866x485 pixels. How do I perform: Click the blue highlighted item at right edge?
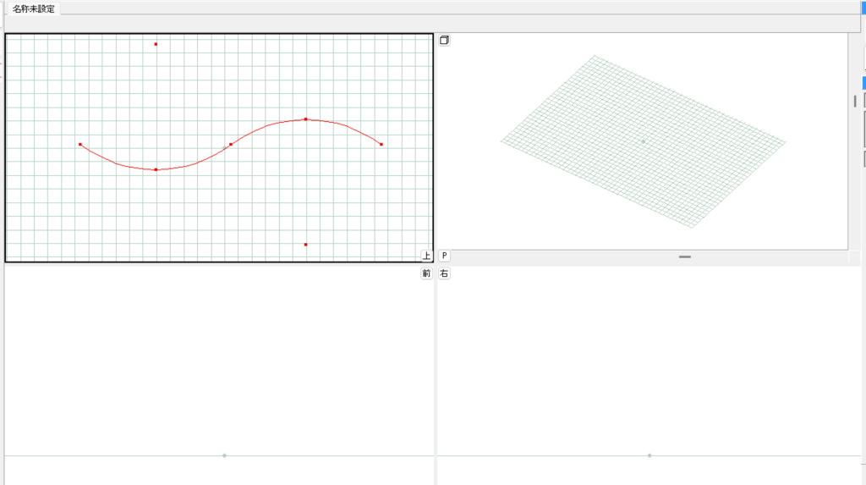(x=863, y=83)
